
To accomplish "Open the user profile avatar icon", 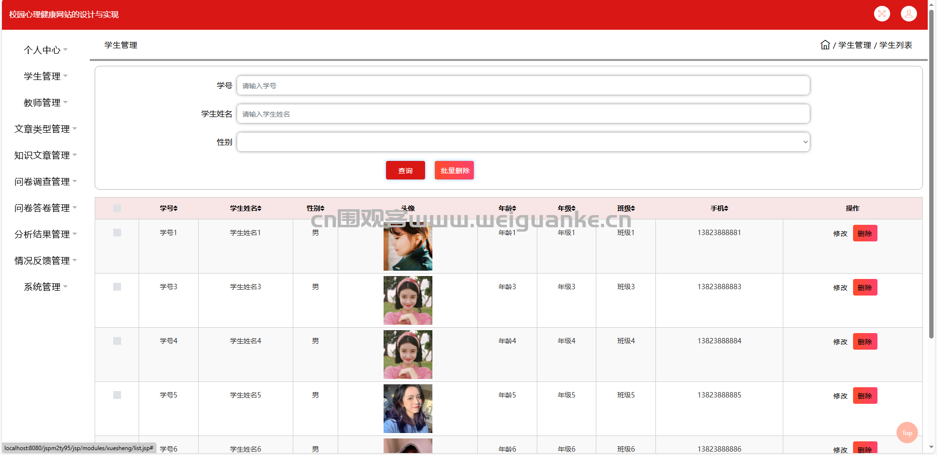I will pyautogui.click(x=909, y=14).
